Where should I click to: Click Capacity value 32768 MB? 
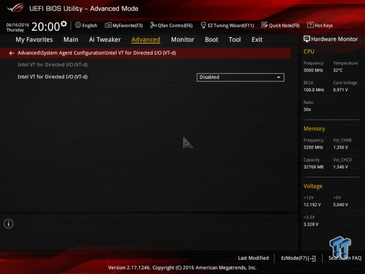[x=313, y=167]
